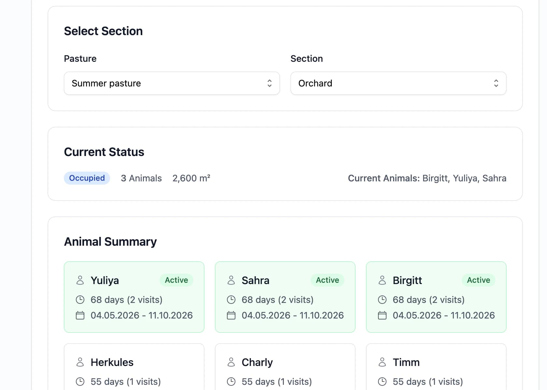This screenshot has height=390, width=547.
Task: Click '55 days (1 visits)' in Herkules's card
Action: pyautogui.click(x=126, y=382)
